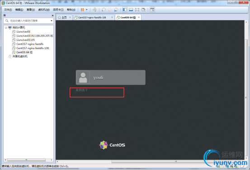Close the CentOS 64 位 tab
250x170 pixels.
tap(139, 17)
